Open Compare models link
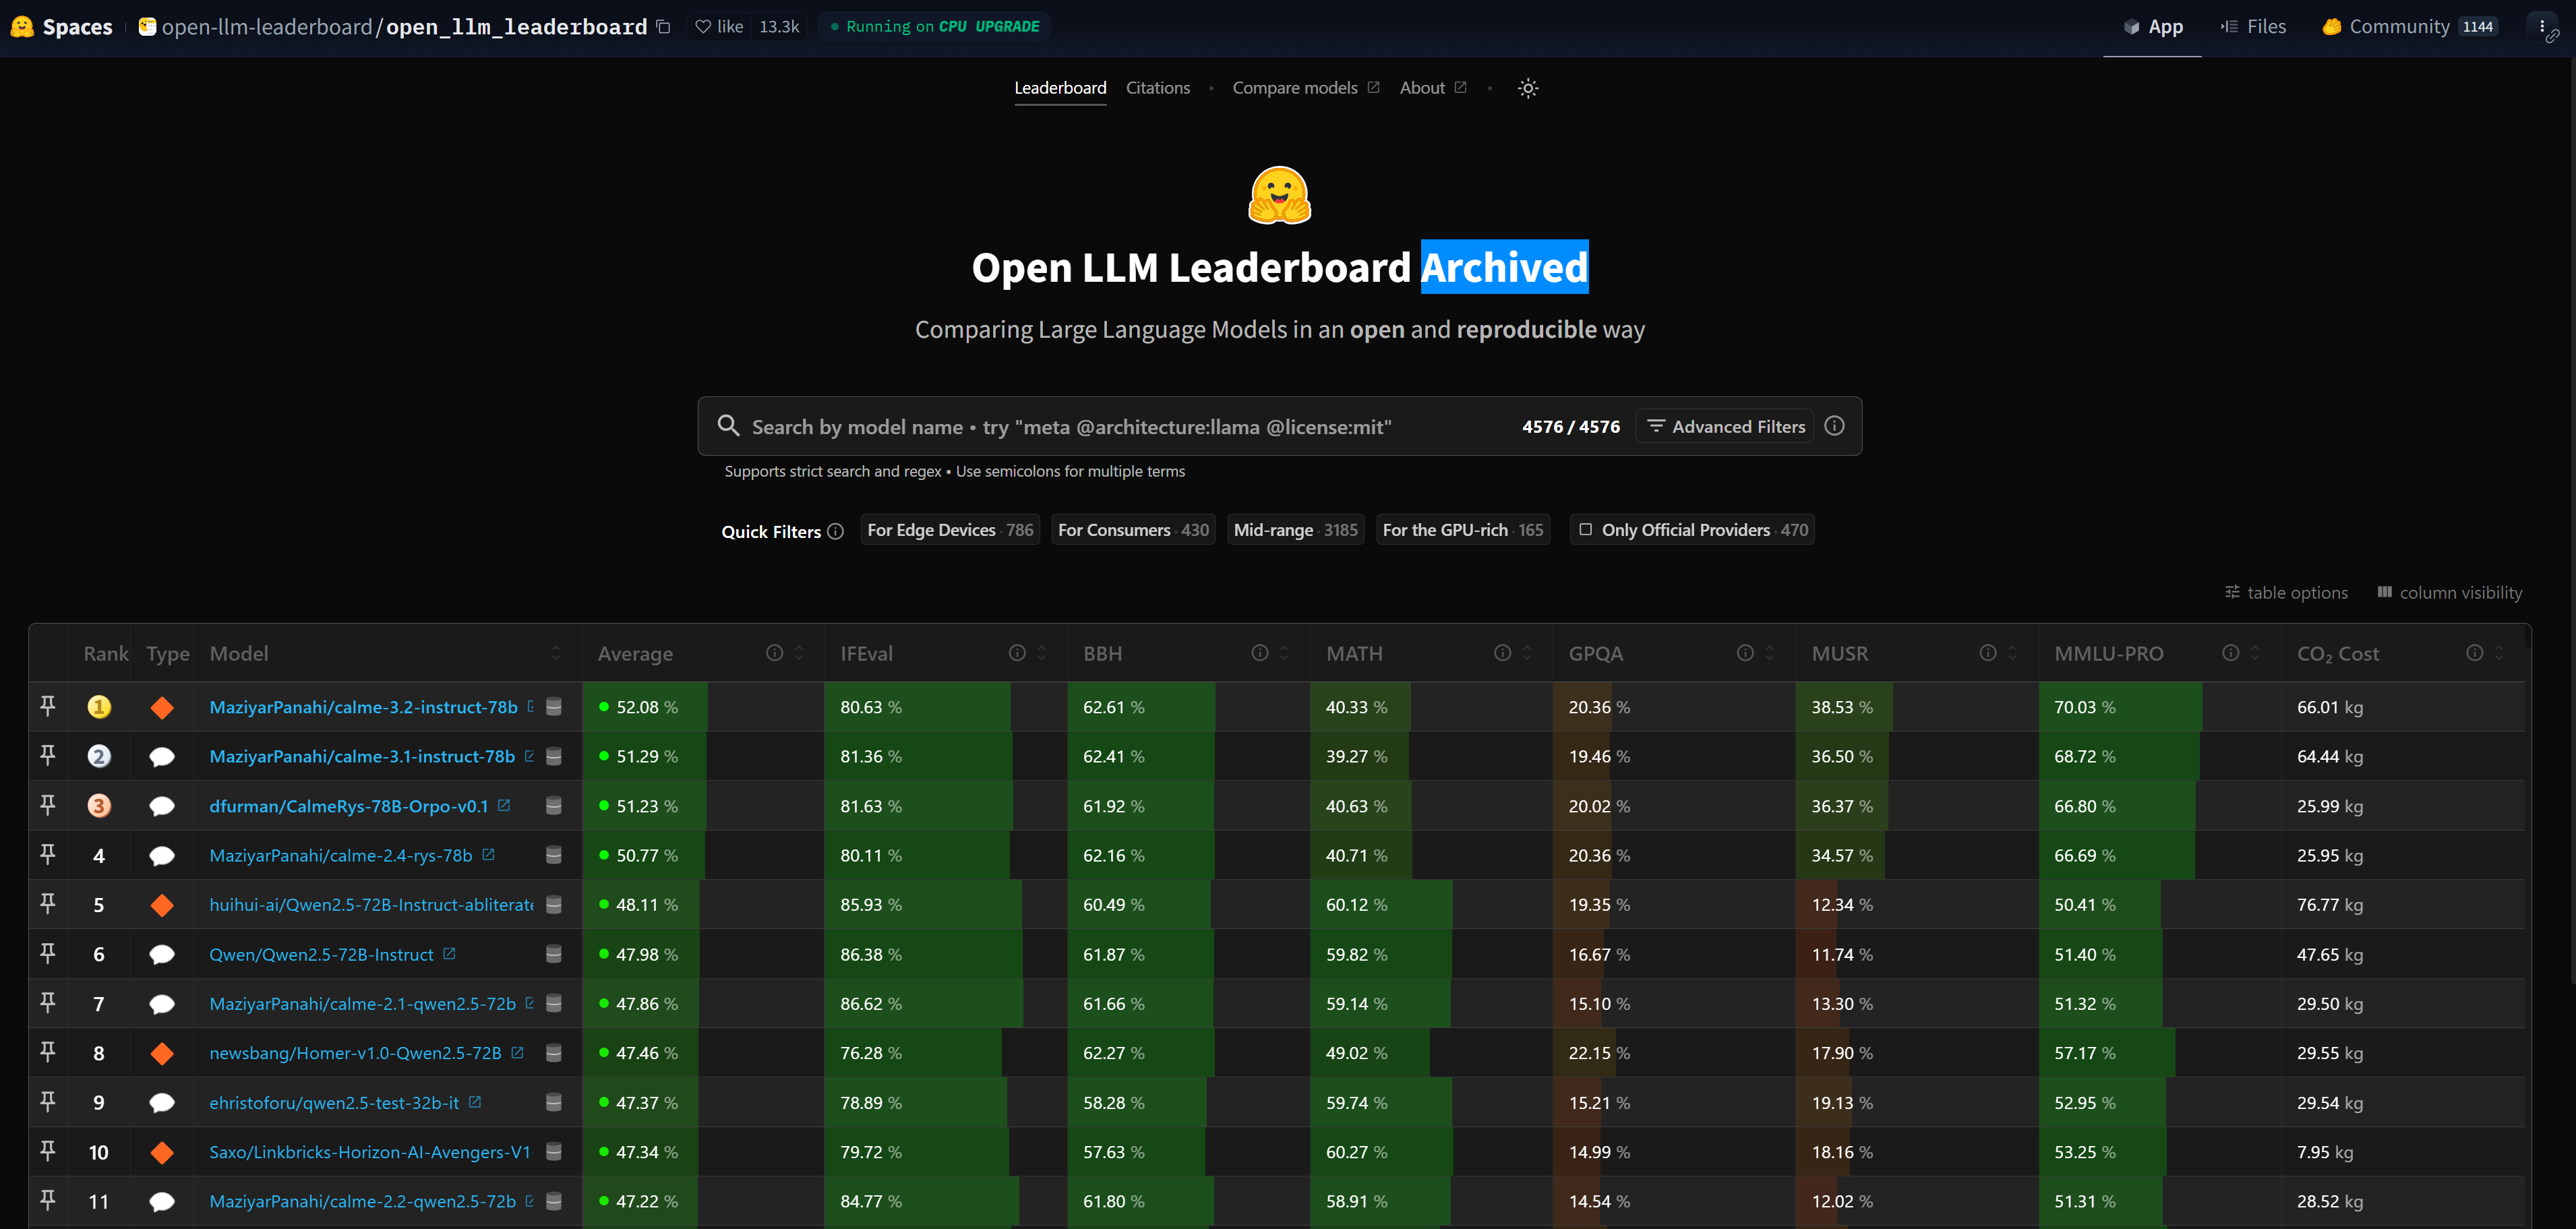The image size is (2576, 1229). click(x=1305, y=88)
